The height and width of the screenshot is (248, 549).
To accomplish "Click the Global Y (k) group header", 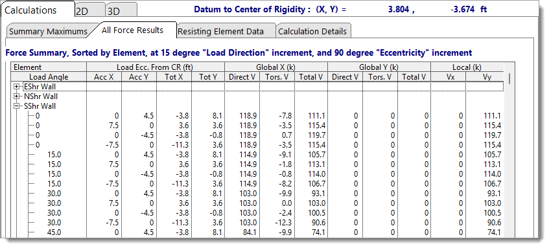I will click(379, 67).
